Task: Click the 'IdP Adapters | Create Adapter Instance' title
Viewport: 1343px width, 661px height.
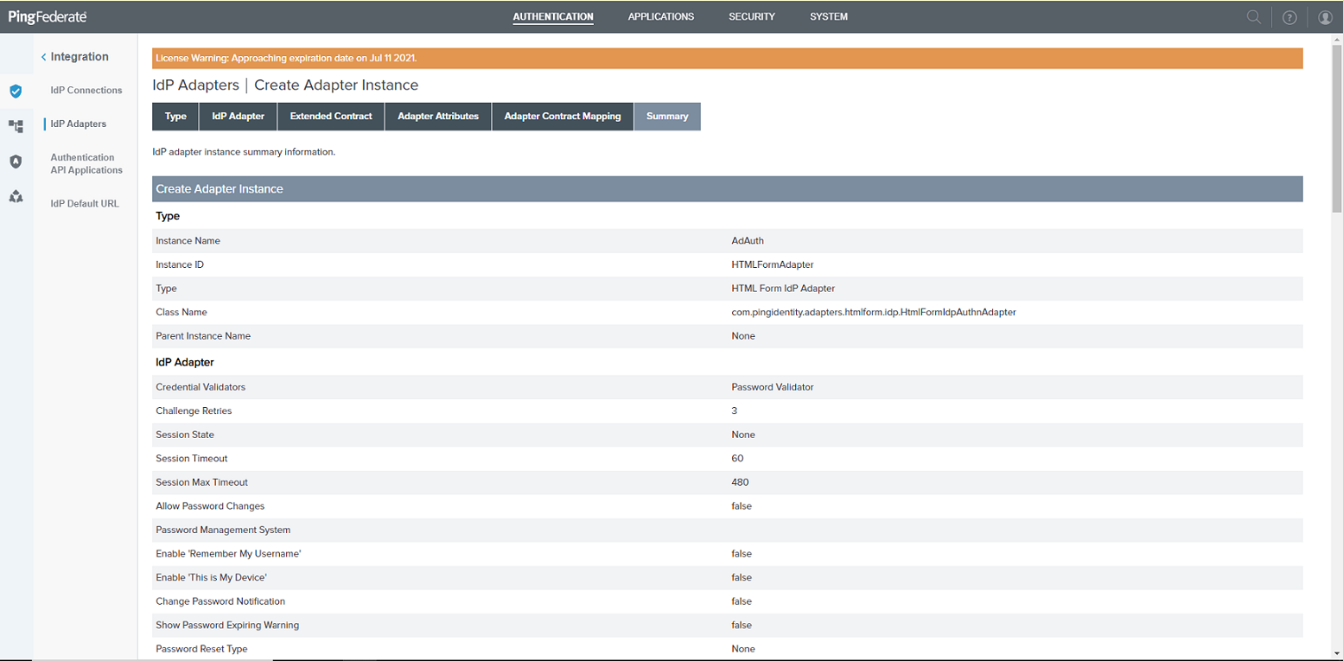Action: tap(285, 86)
